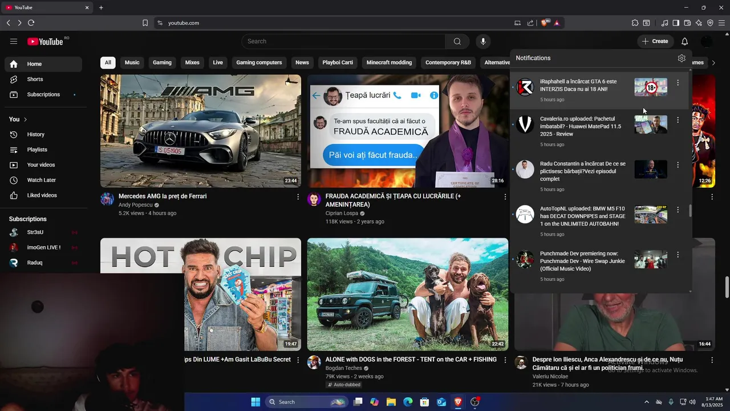
Task: Click the Create button
Action: point(655,41)
